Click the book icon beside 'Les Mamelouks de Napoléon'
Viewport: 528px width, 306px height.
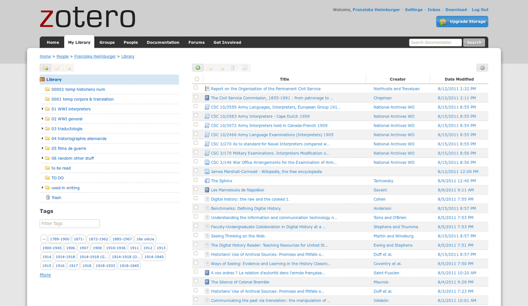point(207,190)
